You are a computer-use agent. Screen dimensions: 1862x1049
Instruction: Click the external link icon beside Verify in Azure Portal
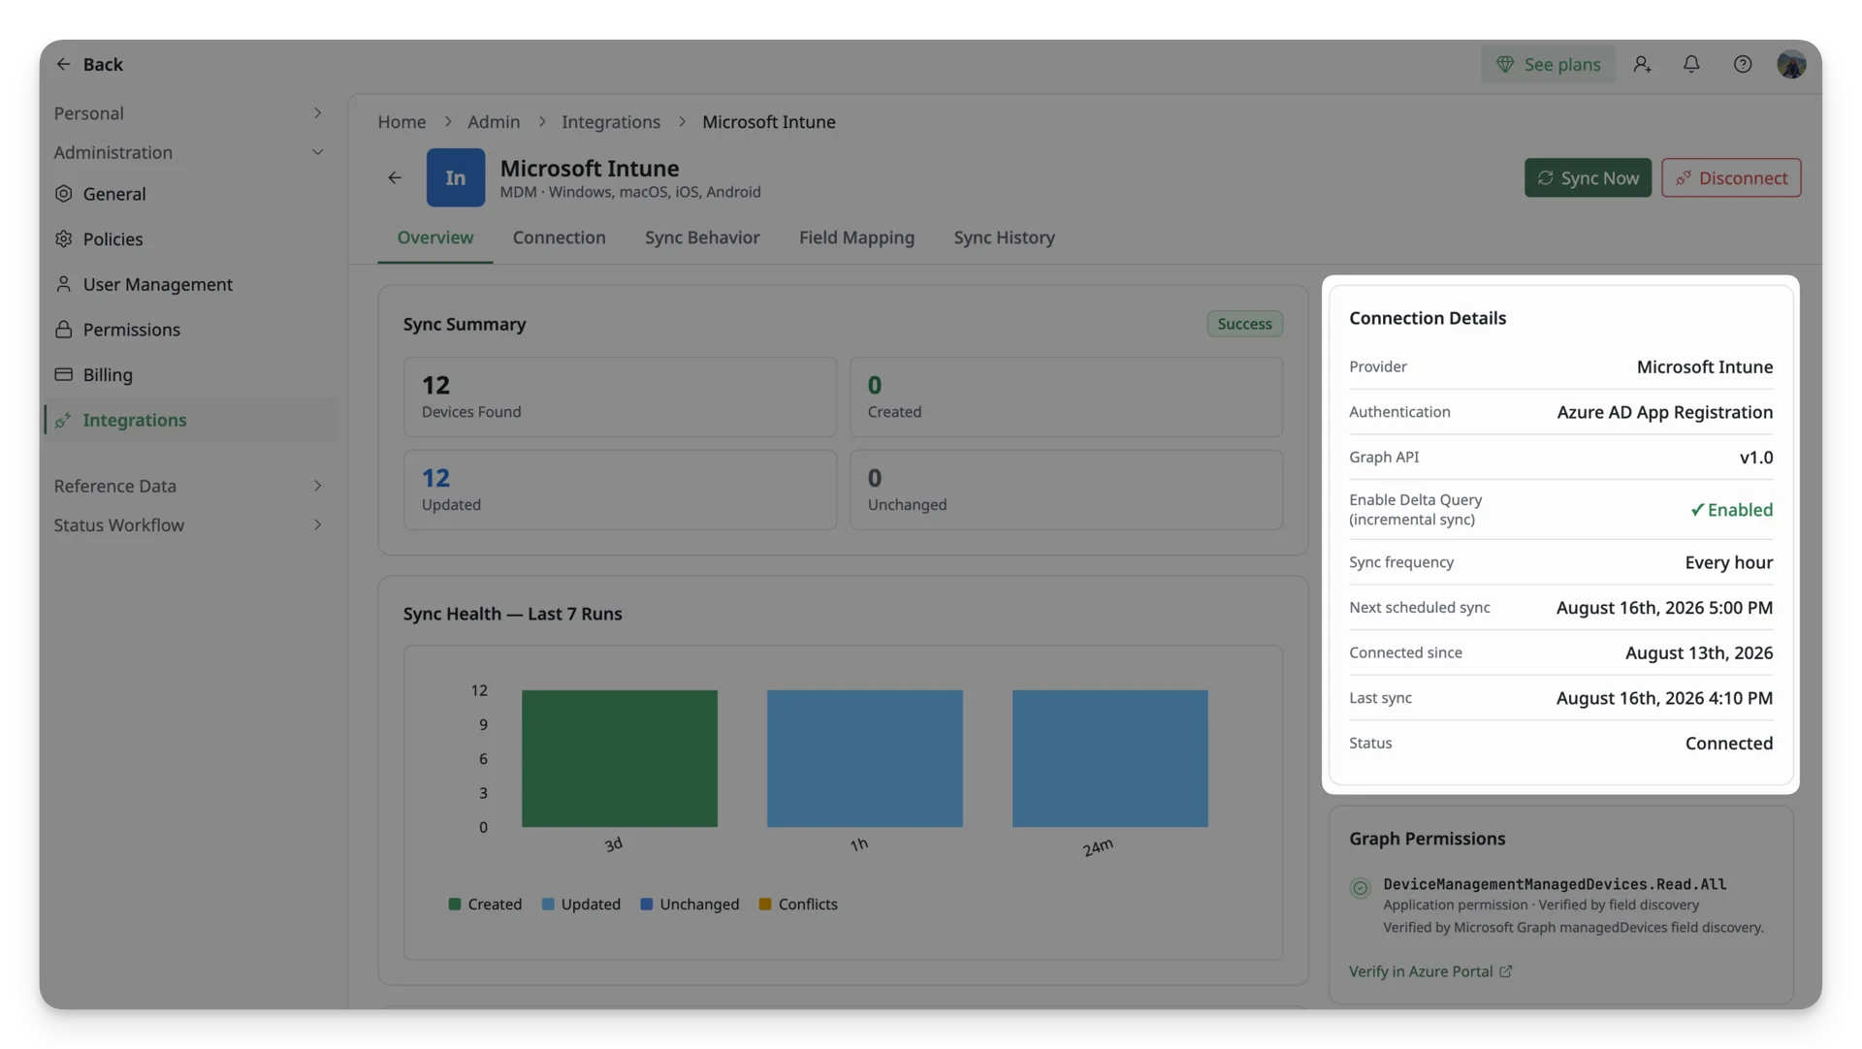[1506, 971]
